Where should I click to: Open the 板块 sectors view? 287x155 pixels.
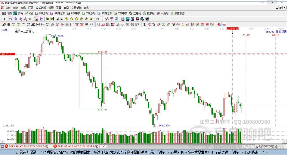(x=18, y=13)
